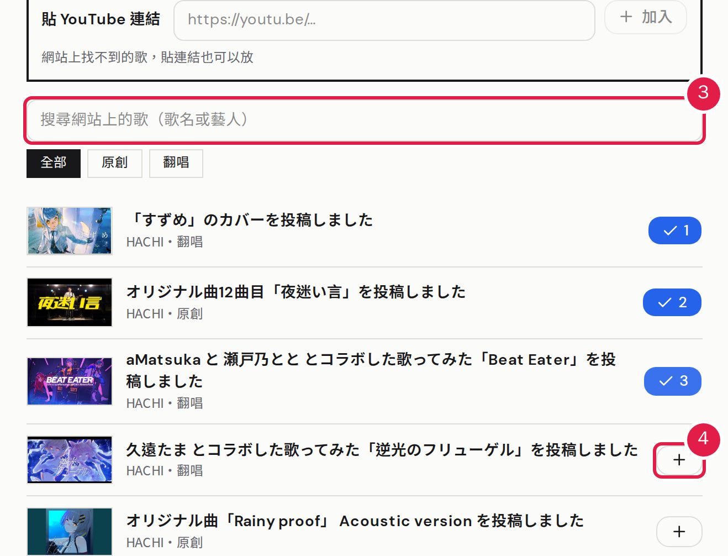Click the aMatsuka と 瀬戸乃とと 「Beat Eater」 title
728x556 pixels.
click(371, 370)
